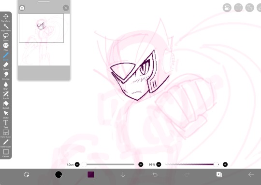Choose the Lasso tool
This screenshot has width=261, height=185.
[6, 37]
